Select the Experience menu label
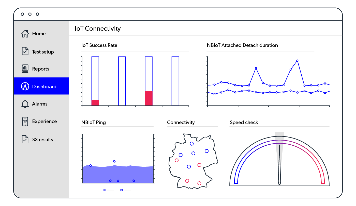Image resolution: width=356 pixels, height=206 pixels. pyautogui.click(x=44, y=122)
